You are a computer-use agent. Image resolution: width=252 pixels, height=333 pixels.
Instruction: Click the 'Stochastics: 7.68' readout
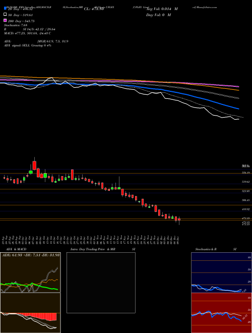[16, 25]
